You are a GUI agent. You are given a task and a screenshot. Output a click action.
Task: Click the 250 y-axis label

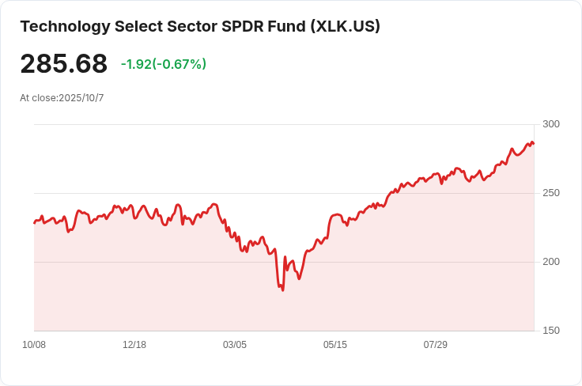pos(551,193)
